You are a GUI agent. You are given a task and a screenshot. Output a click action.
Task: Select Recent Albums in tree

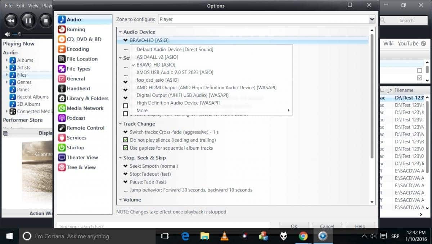coord(33,97)
